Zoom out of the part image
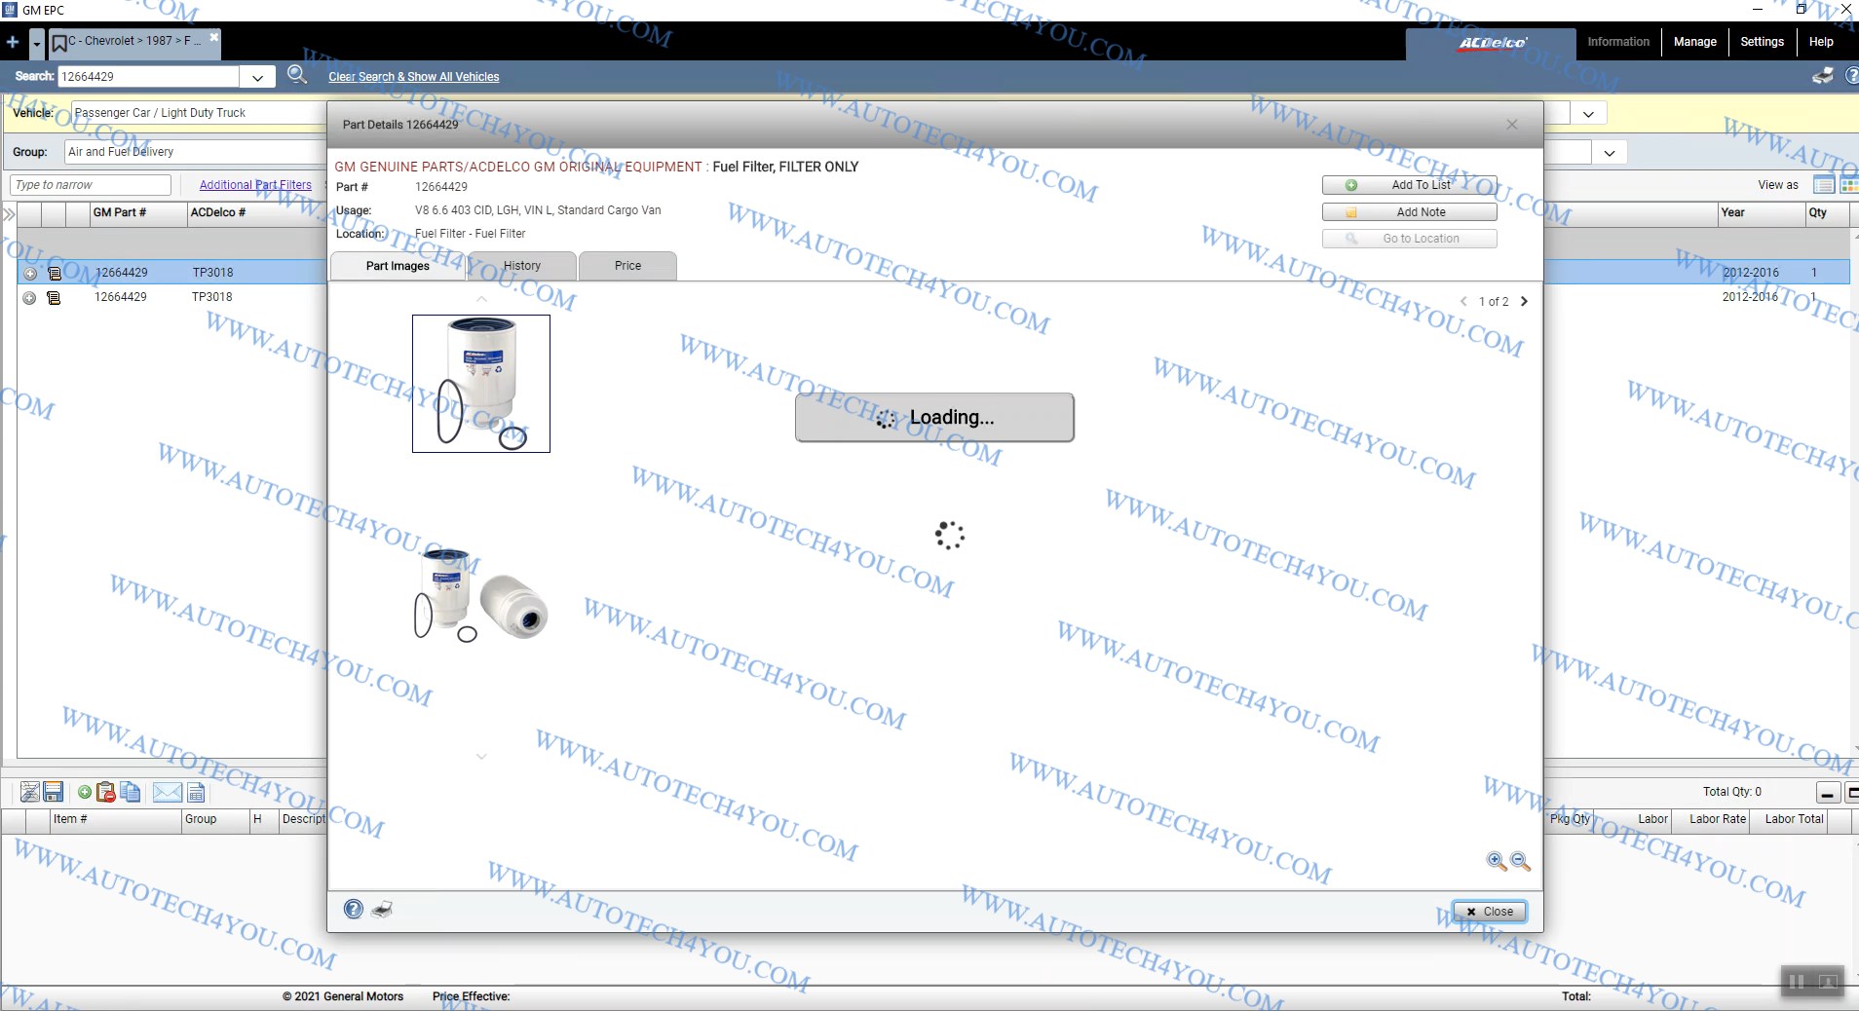Viewport: 1859px width, 1011px height. coord(1520,861)
